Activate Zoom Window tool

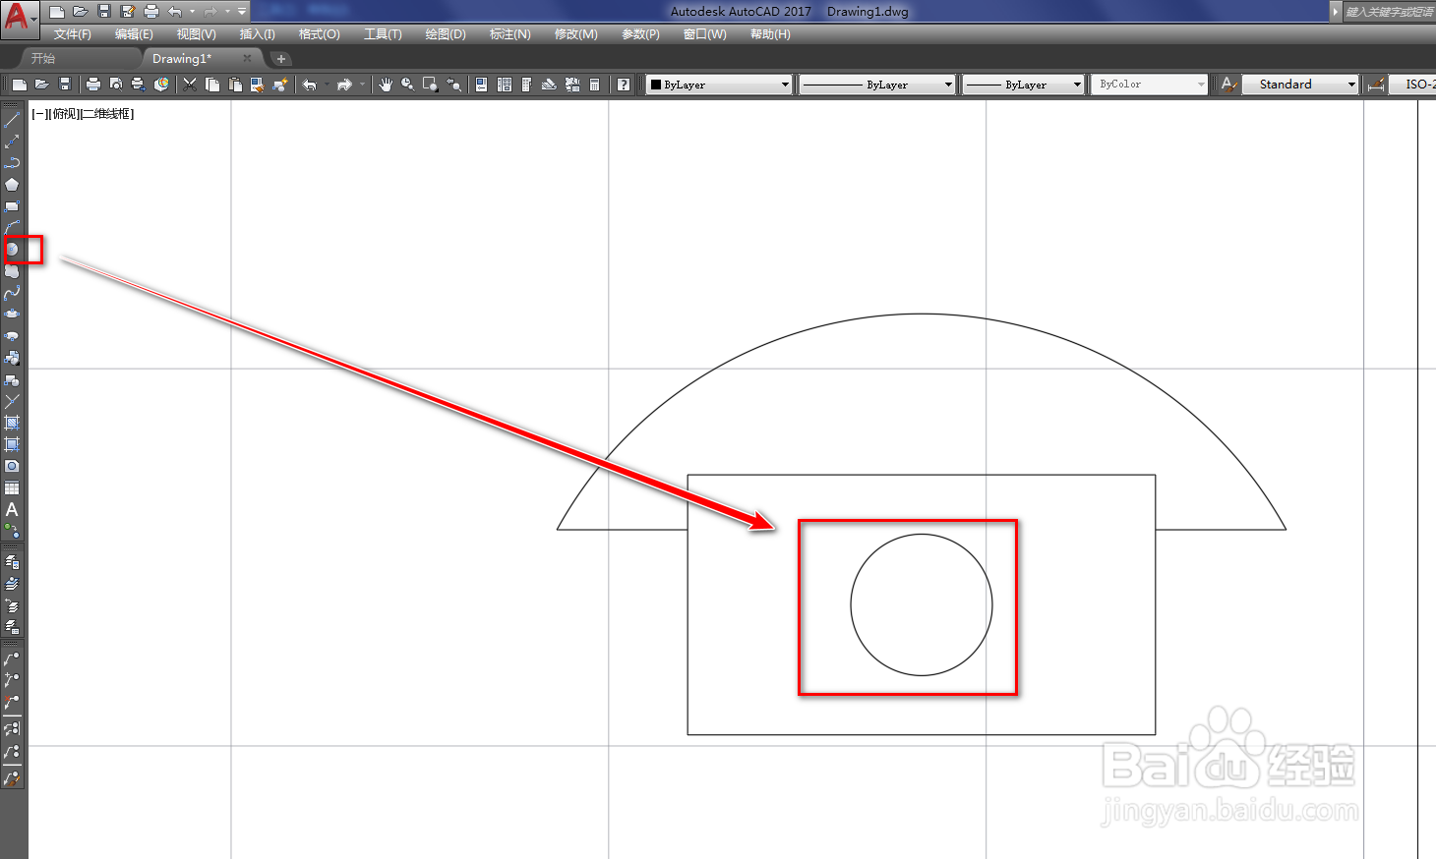click(x=430, y=85)
